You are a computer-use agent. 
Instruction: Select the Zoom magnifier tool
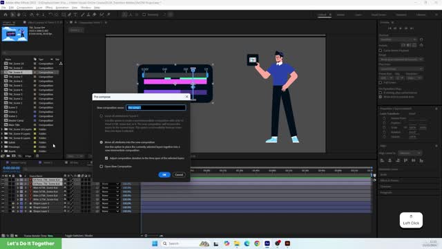pos(25,15)
